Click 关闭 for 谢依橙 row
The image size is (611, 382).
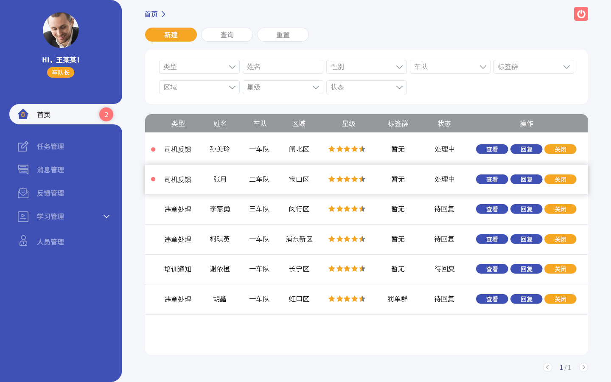click(x=561, y=269)
